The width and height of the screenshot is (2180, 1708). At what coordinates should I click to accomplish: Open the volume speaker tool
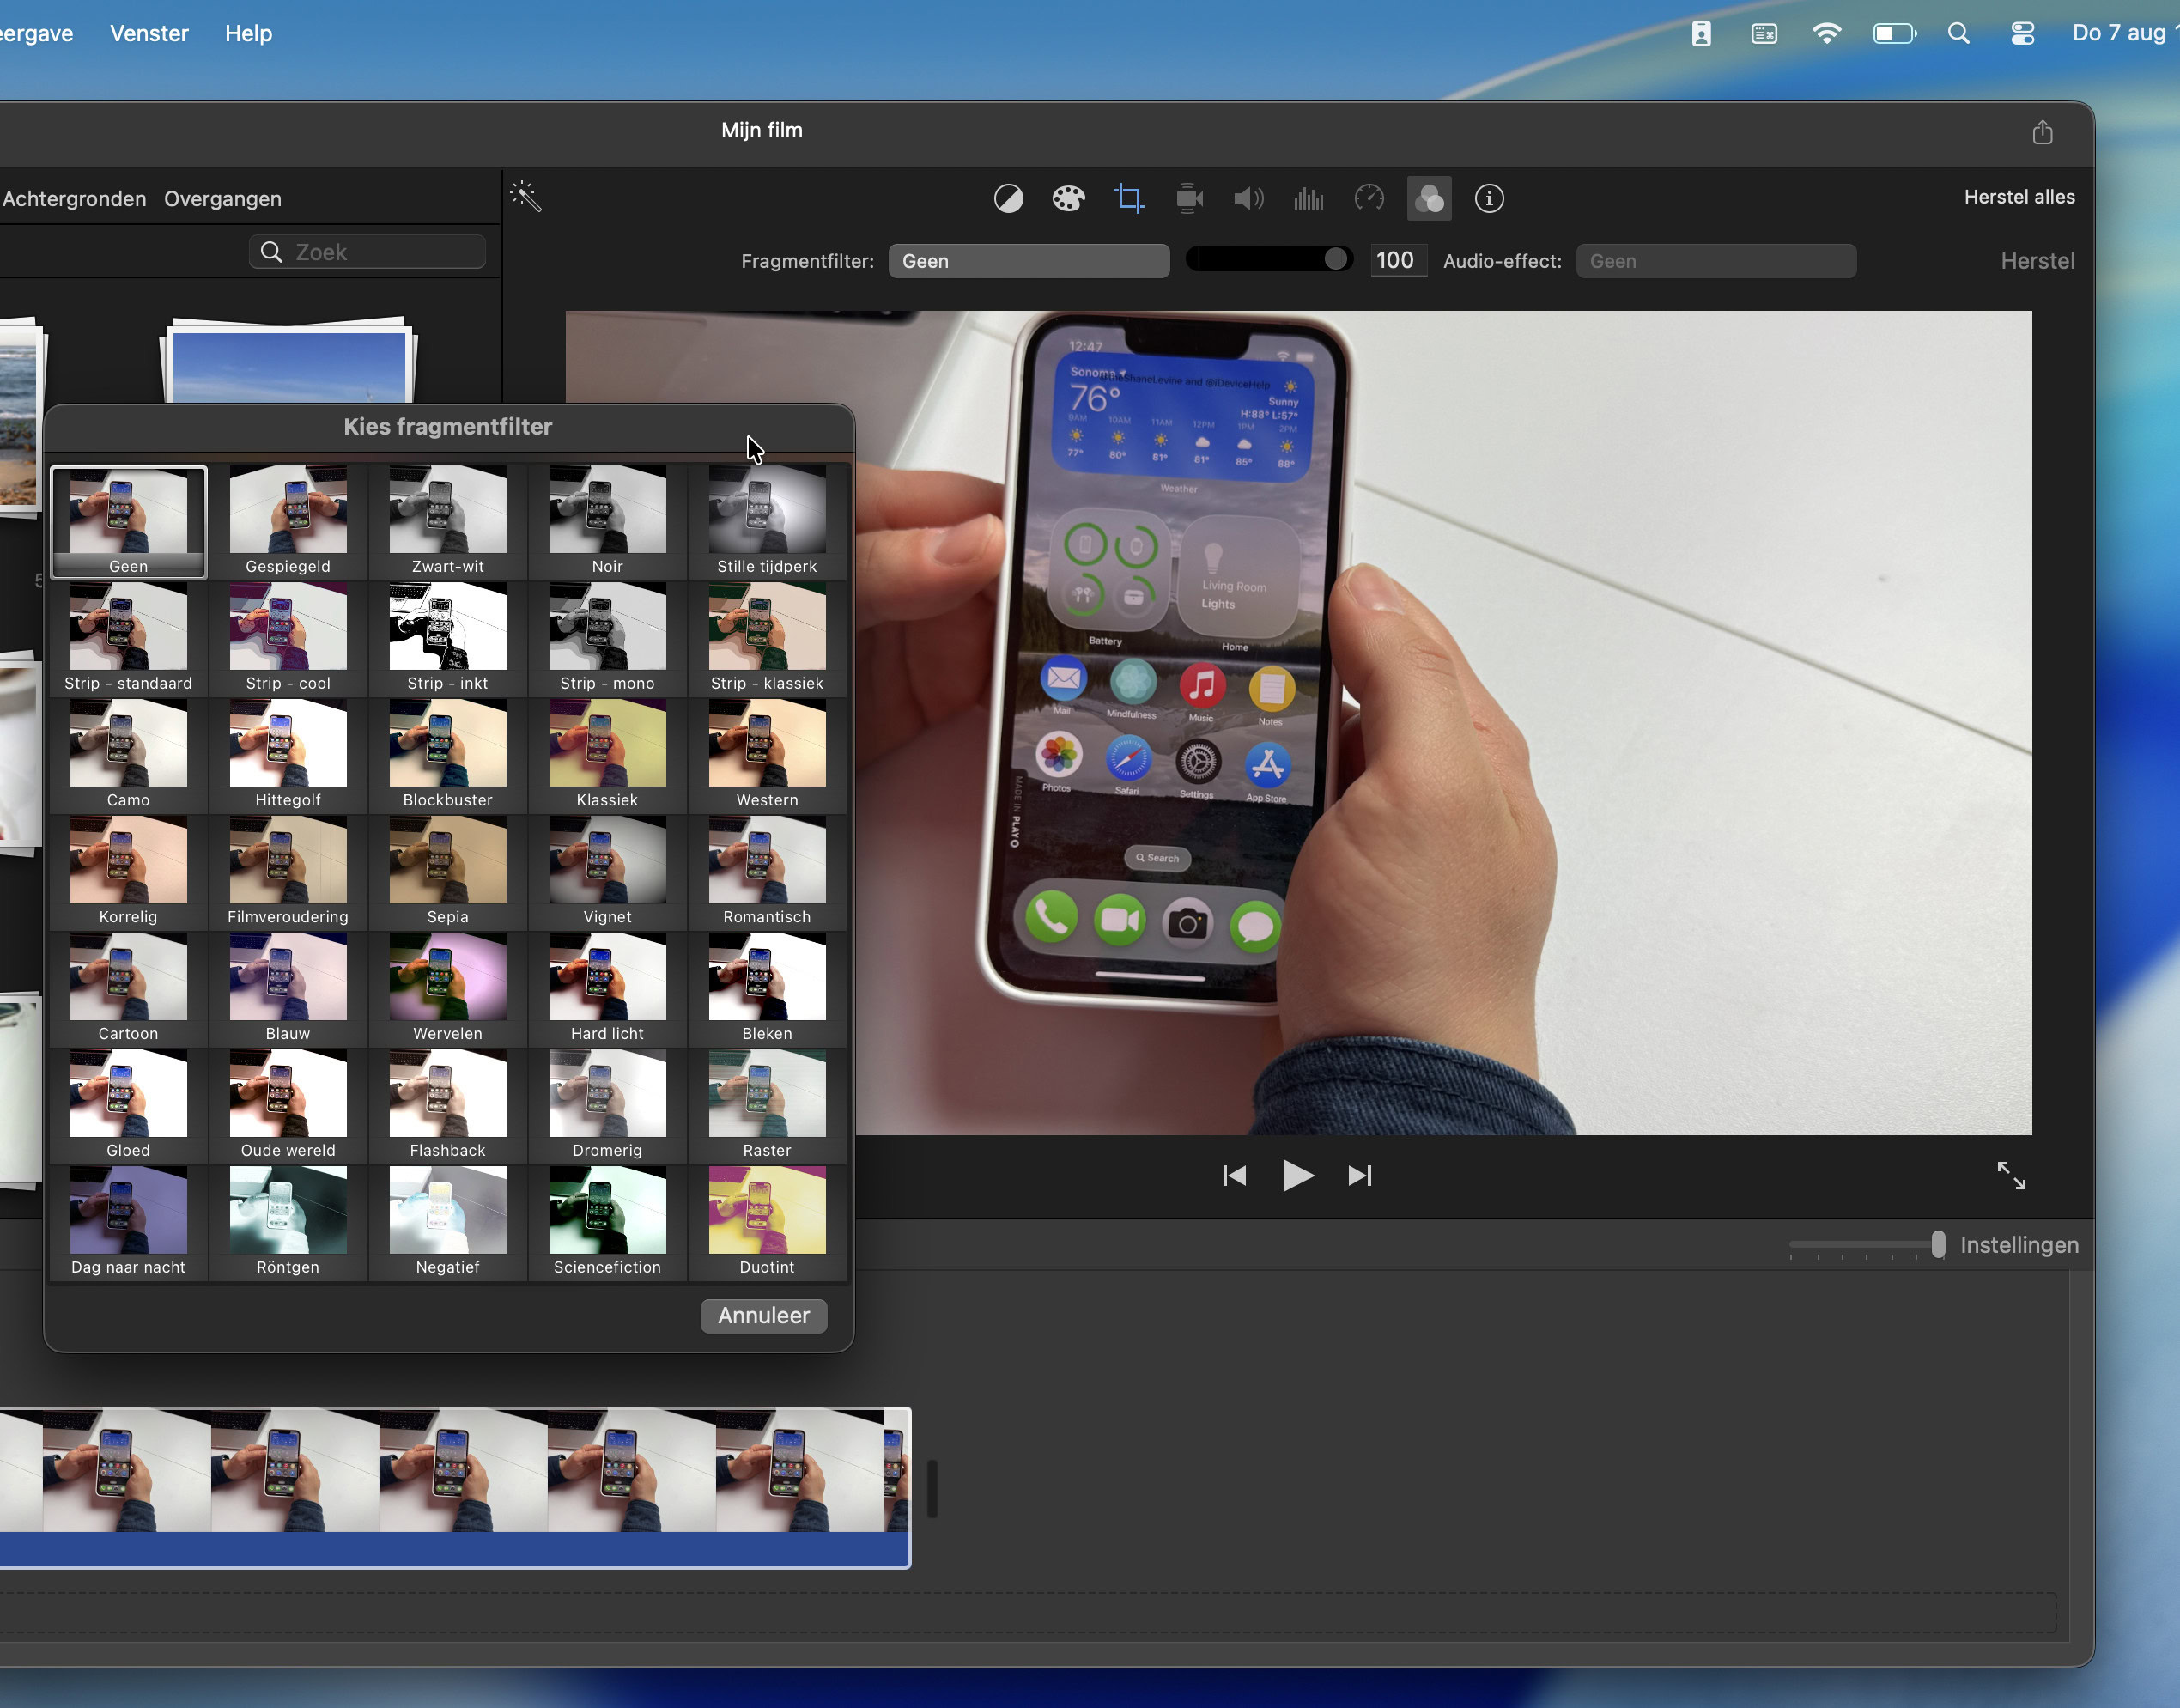(1248, 198)
